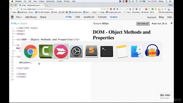Image resolution: width=183 pixels, height=103 pixels.
Task: Open the notification center icon
Action: [x=170, y=1]
